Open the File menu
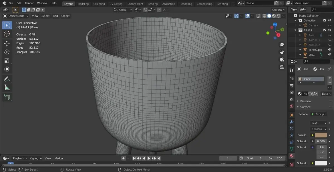The image size is (334, 172). click(11, 3)
